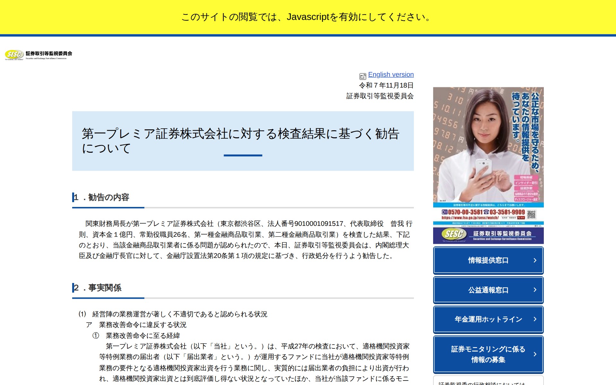The image size is (616, 385).
Task: Open the 情報提供窓口 button
Action: pyautogui.click(x=488, y=260)
